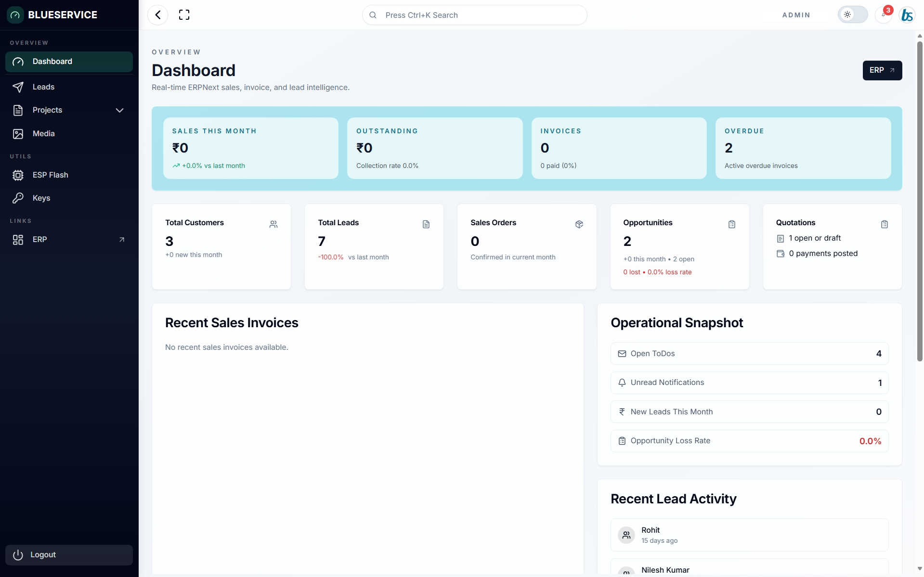Click "1 open or draft" quotation line
924x577 pixels.
(x=814, y=238)
